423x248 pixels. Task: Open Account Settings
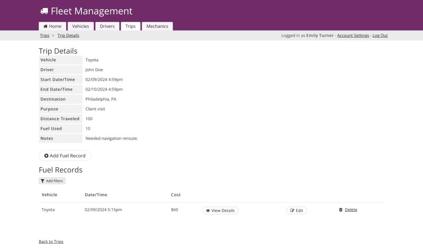pyautogui.click(x=353, y=35)
